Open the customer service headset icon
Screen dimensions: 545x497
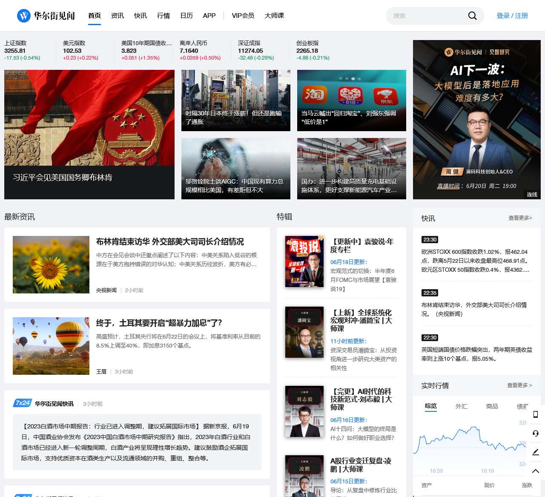pos(536,433)
